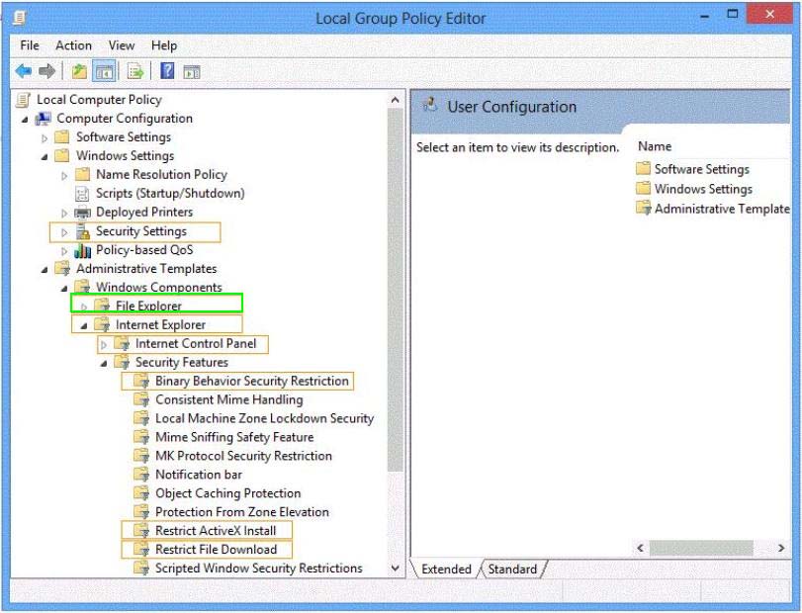
Task: Select Mime Sniffing Safety Feature
Action: pos(234,437)
